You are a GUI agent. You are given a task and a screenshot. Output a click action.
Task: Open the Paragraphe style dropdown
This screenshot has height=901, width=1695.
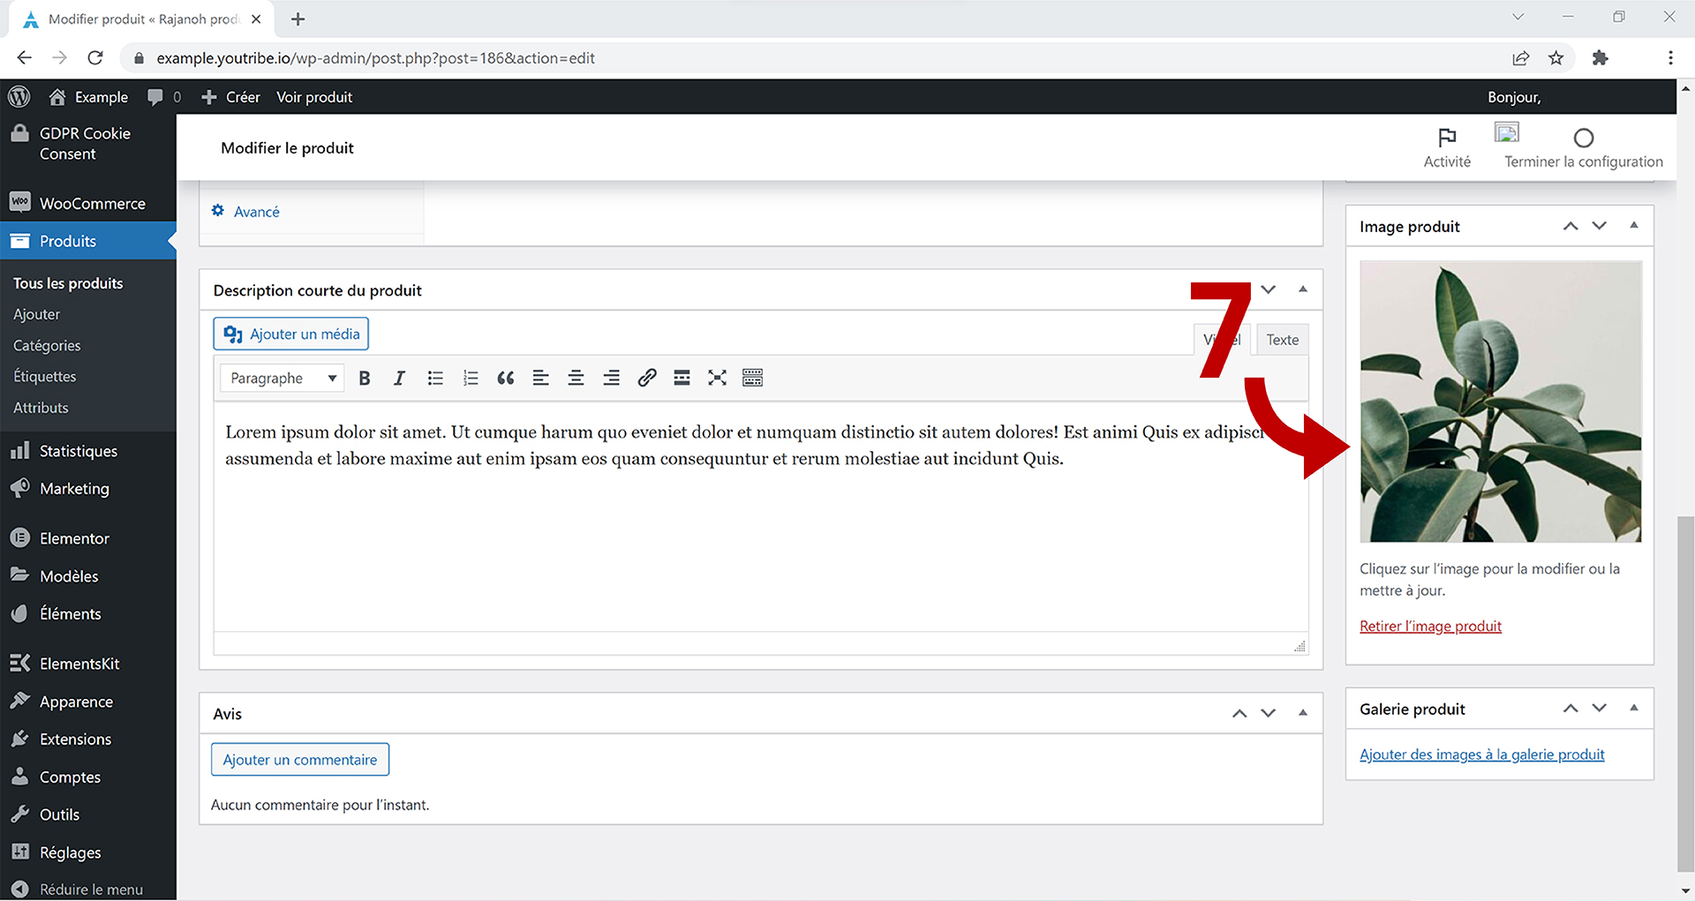tap(281, 378)
